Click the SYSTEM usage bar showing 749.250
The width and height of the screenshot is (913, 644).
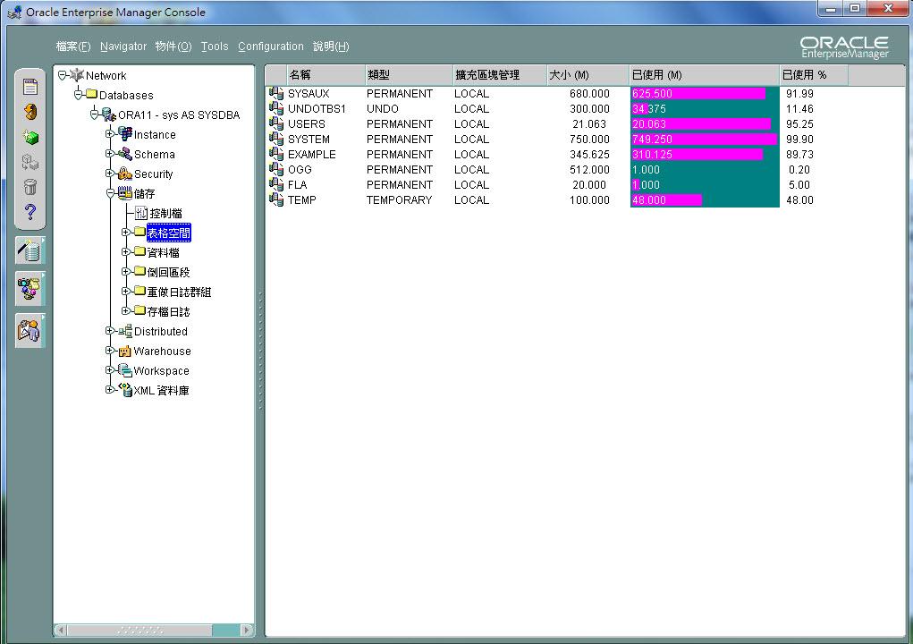704,139
